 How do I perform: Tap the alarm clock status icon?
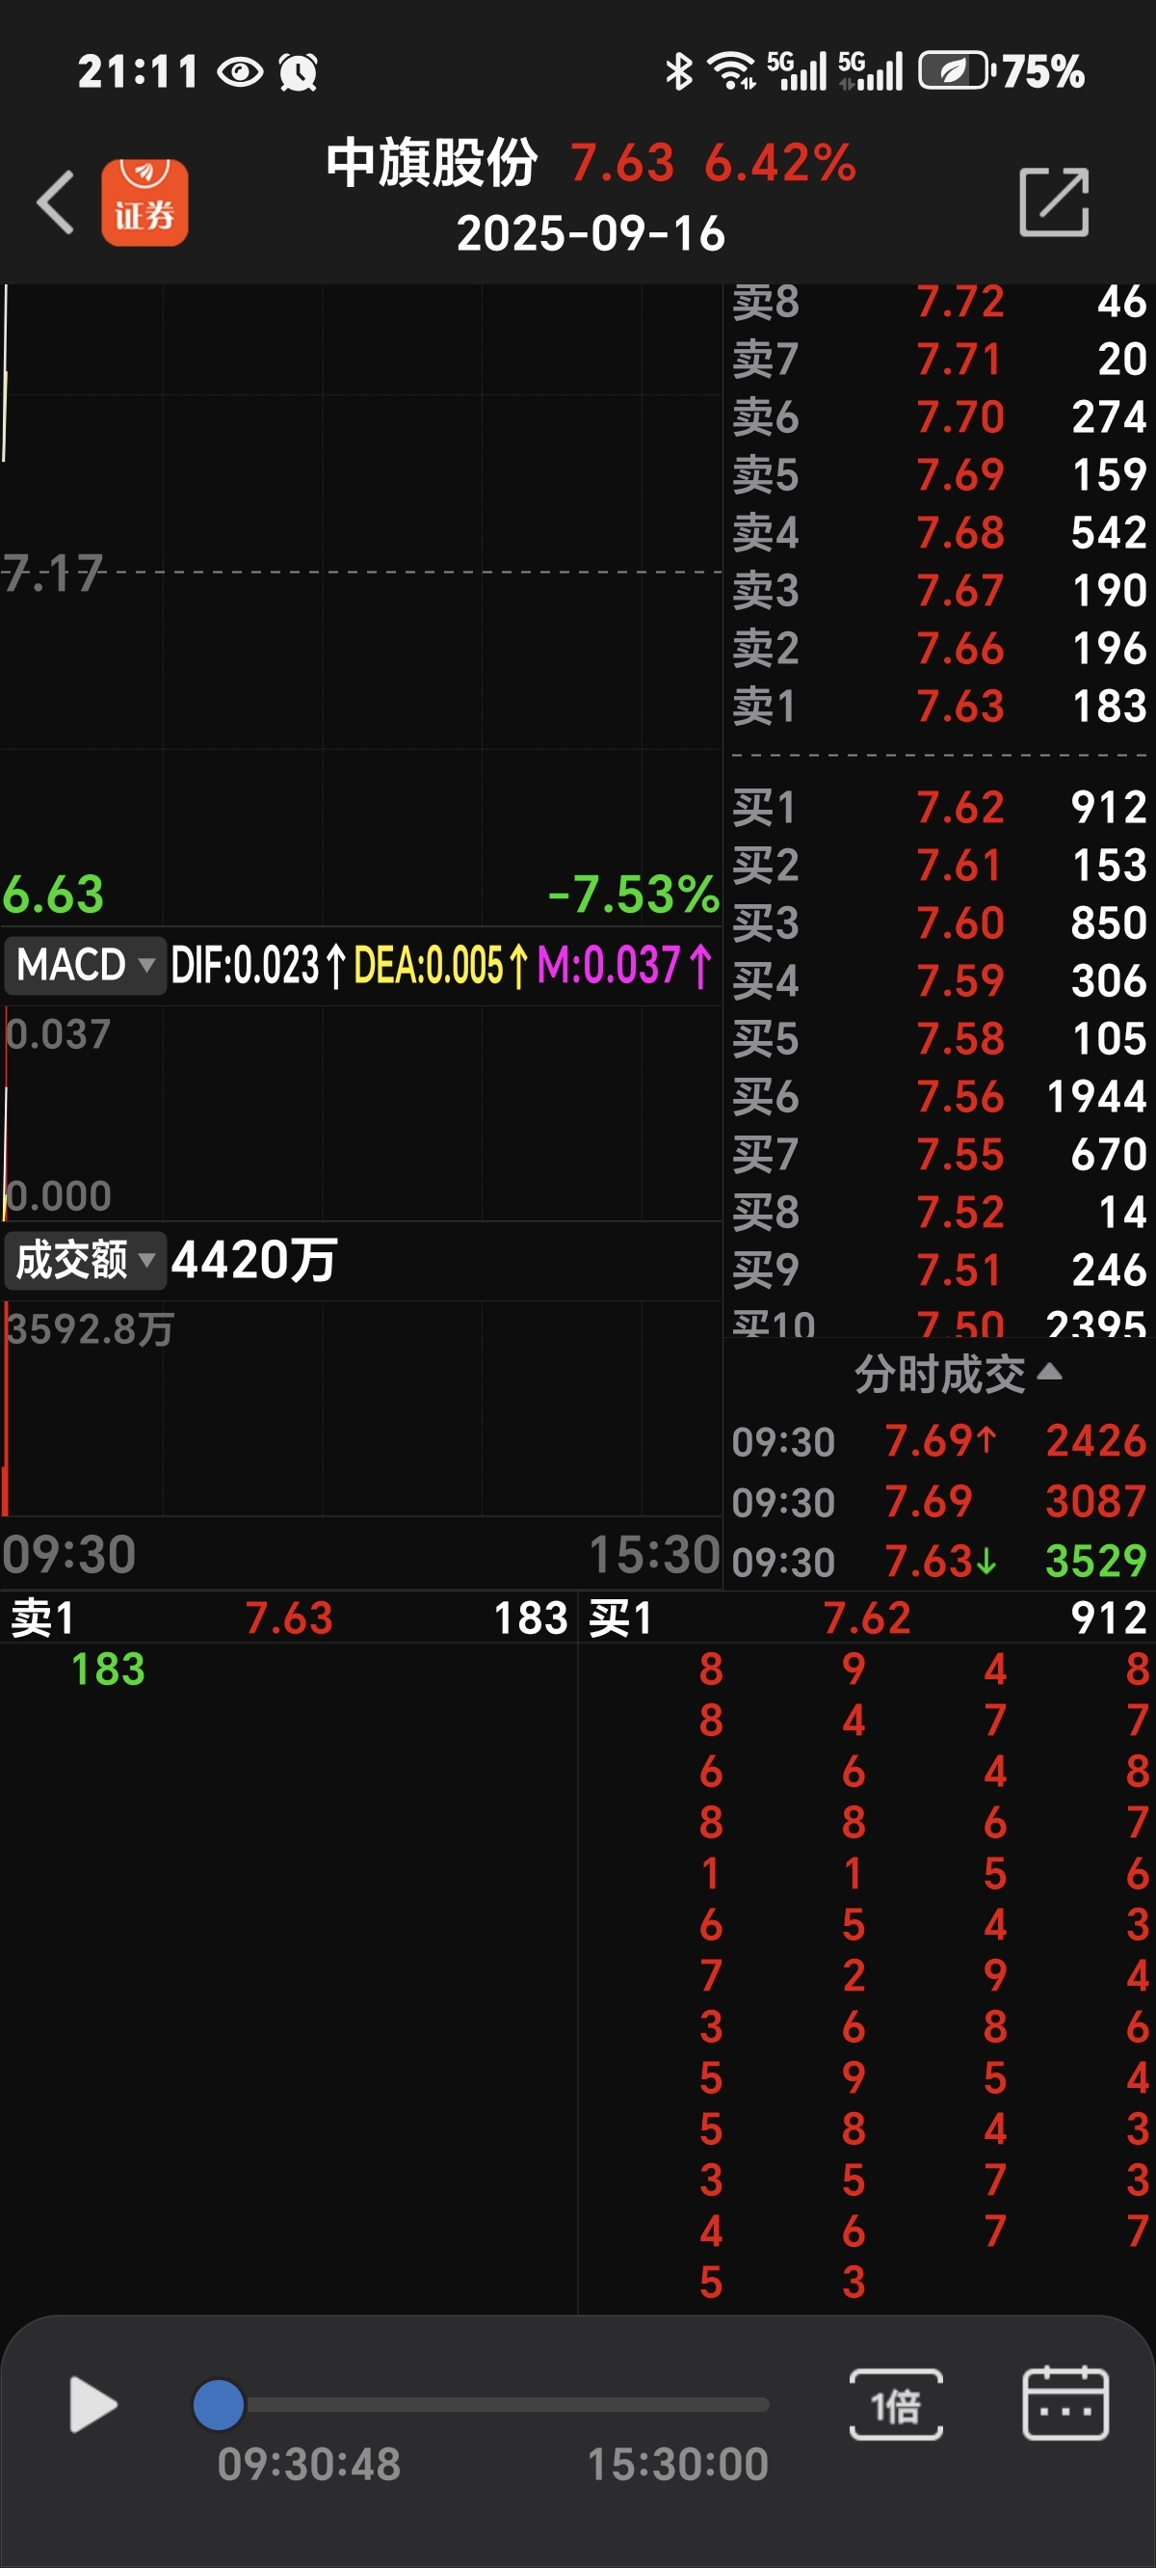coord(298,71)
